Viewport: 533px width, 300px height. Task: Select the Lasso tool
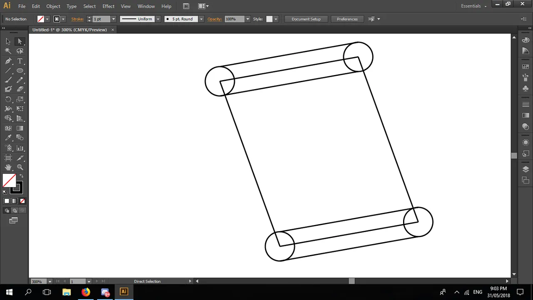click(20, 51)
